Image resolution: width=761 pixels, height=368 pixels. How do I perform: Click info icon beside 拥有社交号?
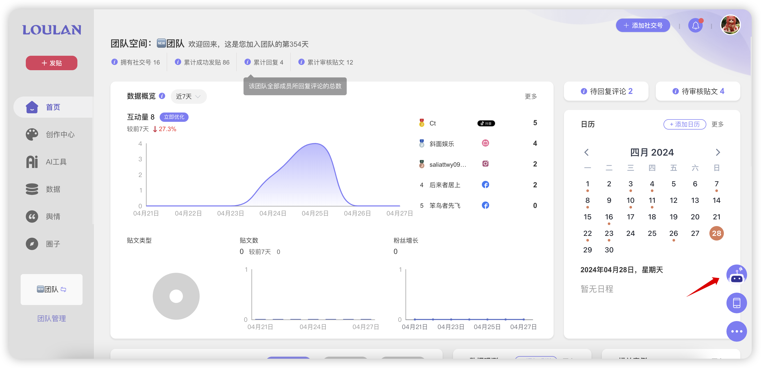114,62
